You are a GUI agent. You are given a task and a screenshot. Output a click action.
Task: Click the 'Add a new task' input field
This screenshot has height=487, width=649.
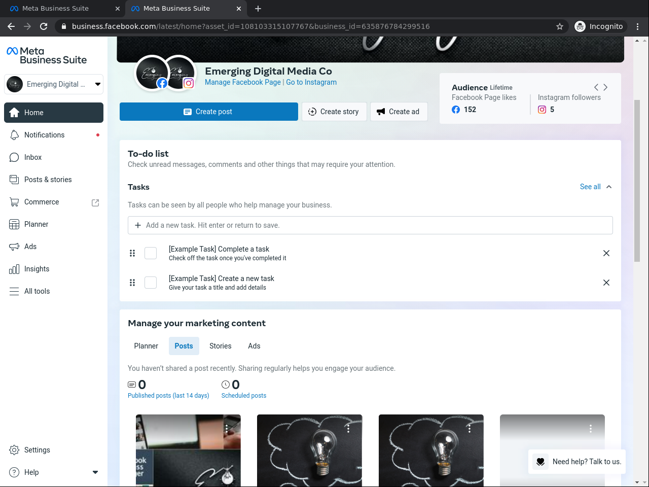point(370,225)
